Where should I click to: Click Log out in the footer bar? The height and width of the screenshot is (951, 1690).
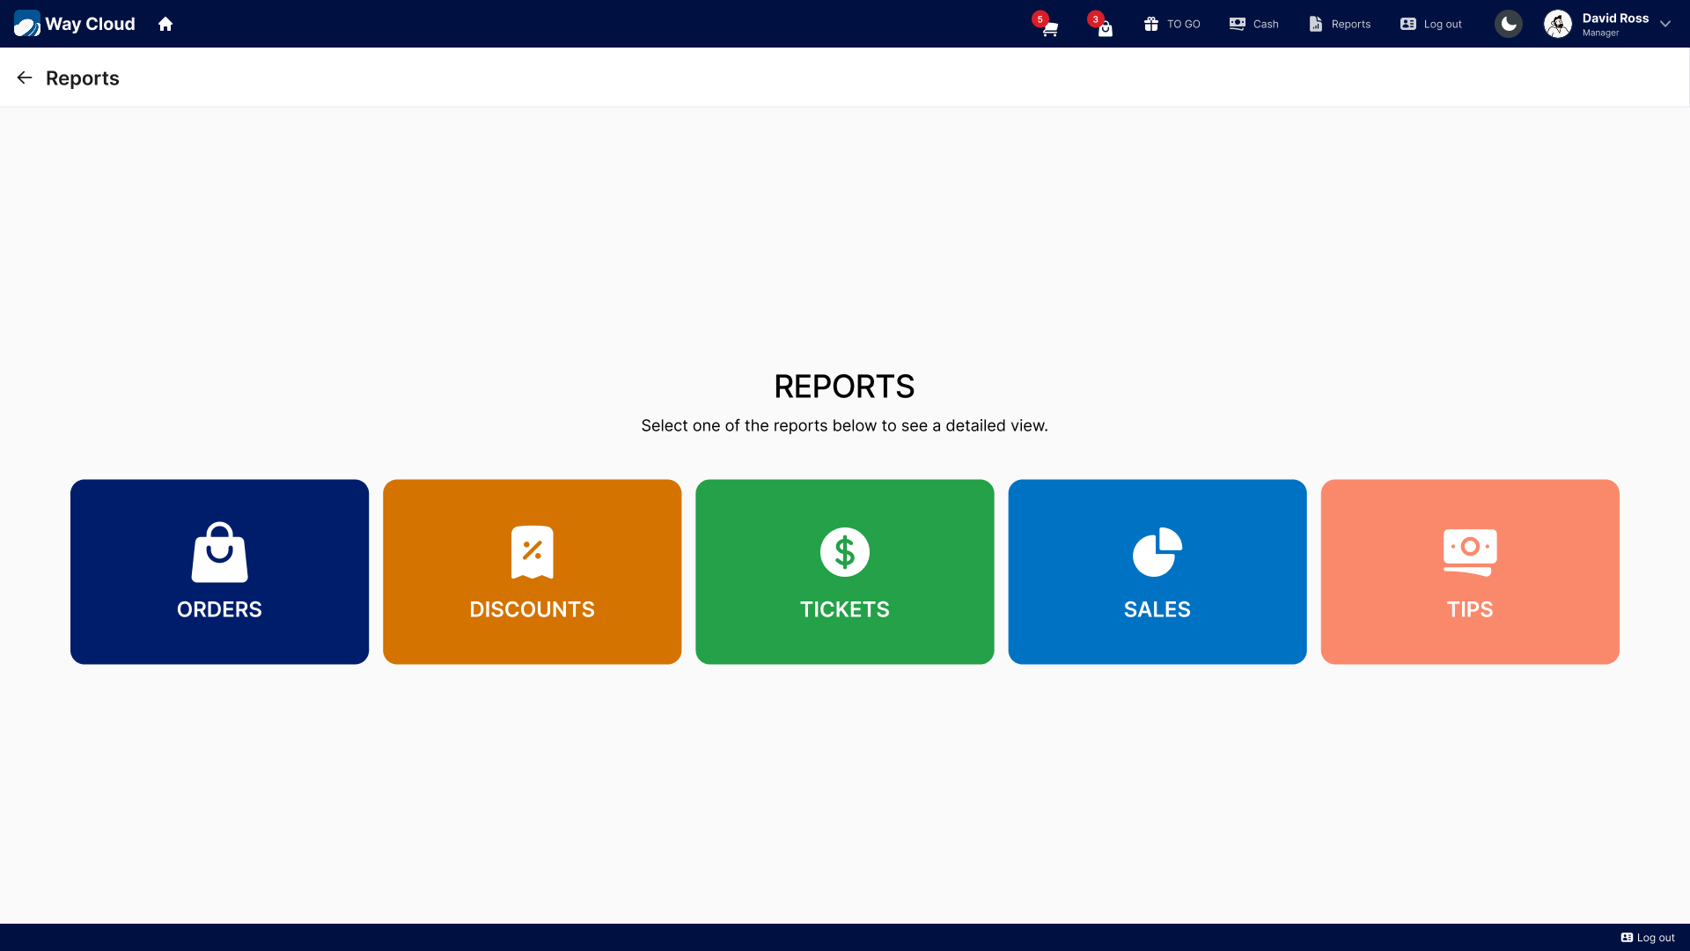pos(1648,938)
